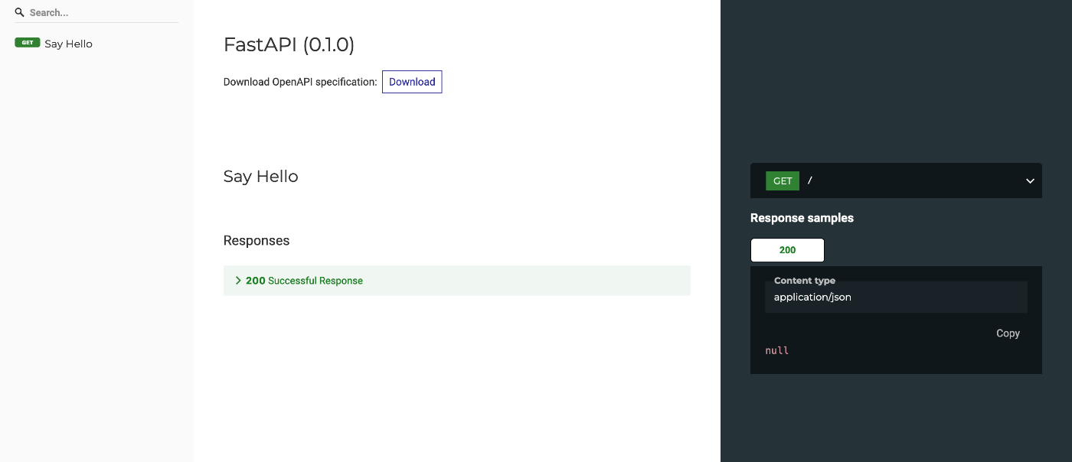Click the Content type label
Screen dimensions: 1072x462
[x=805, y=281]
